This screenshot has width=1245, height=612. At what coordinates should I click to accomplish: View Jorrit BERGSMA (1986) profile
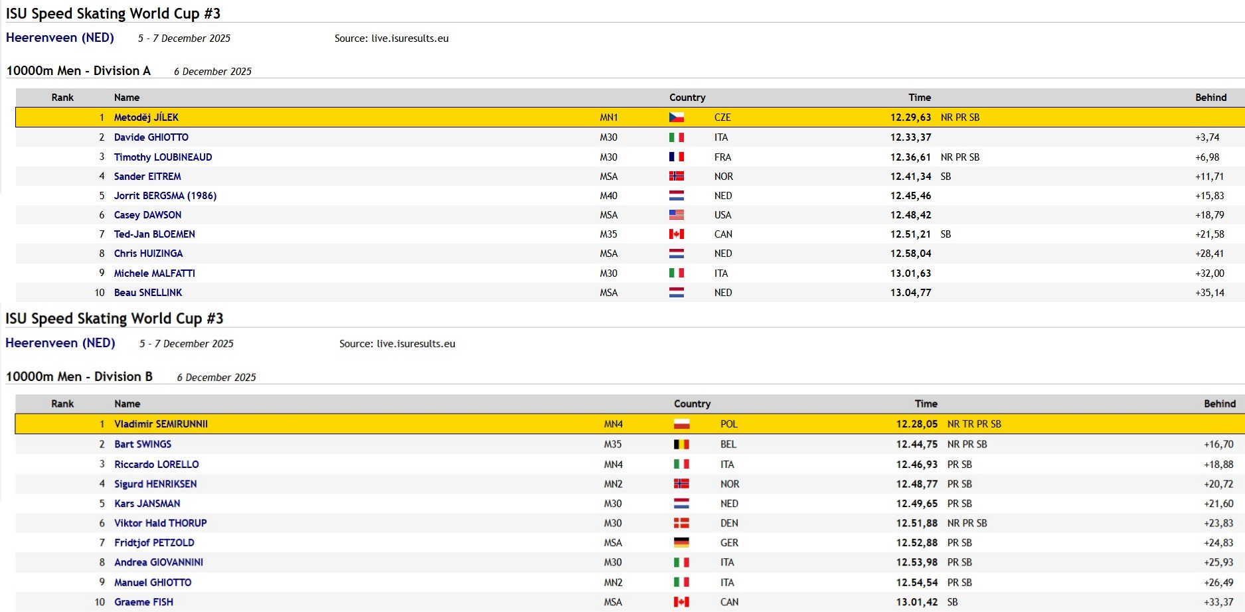click(165, 196)
